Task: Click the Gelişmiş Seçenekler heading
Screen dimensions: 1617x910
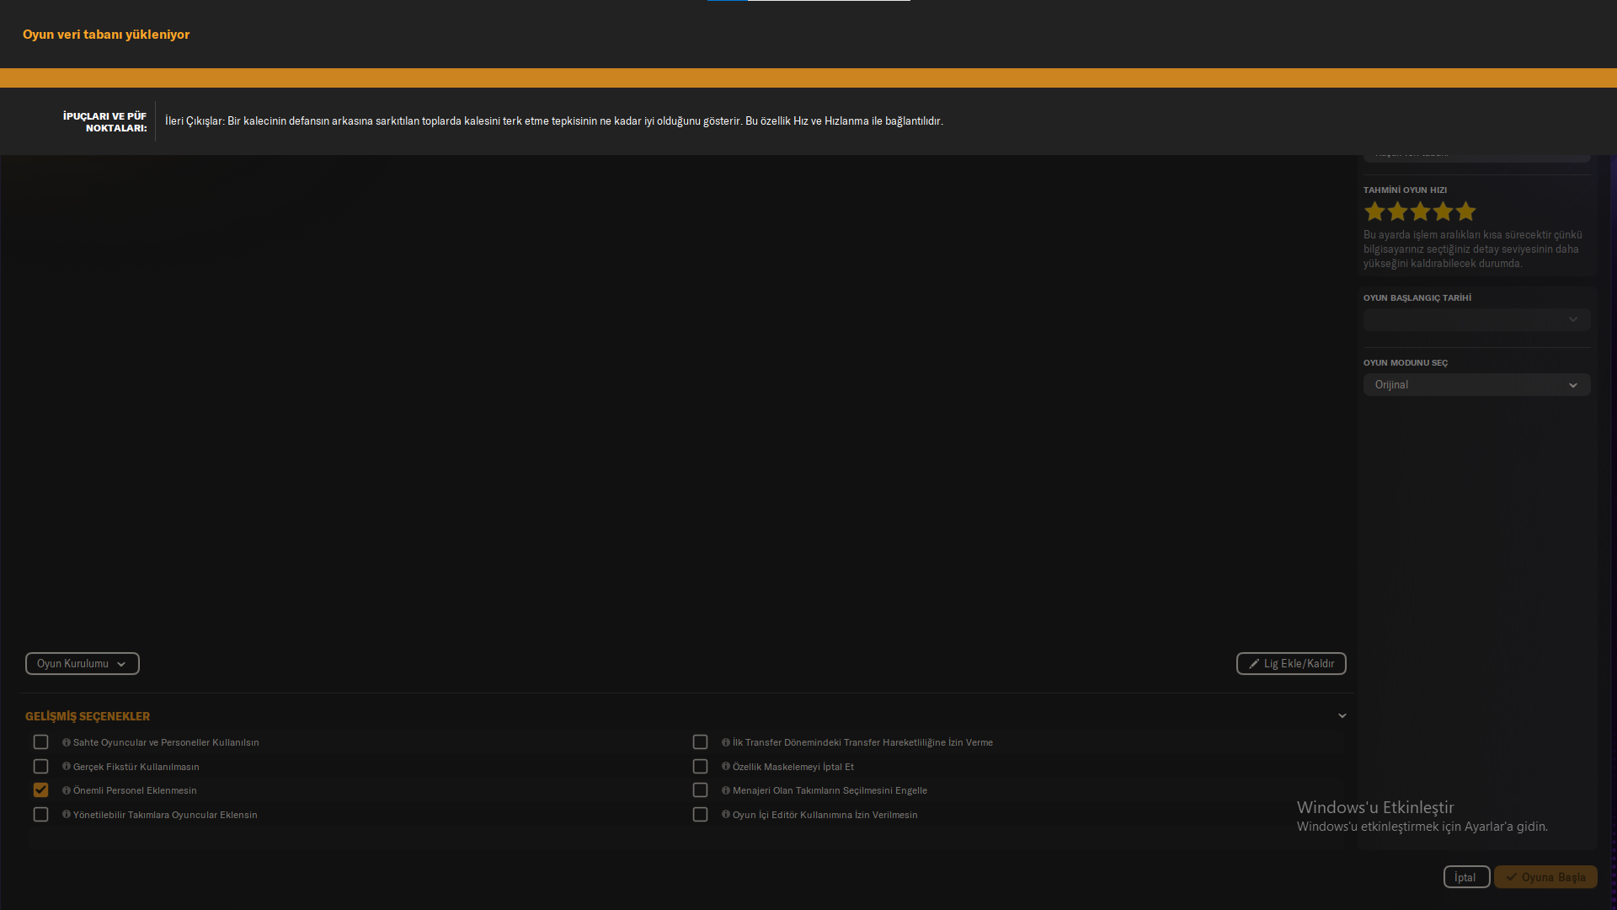Action: 88,716
